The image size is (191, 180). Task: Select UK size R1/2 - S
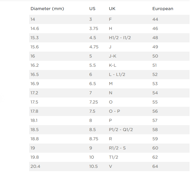[x=117, y=148]
